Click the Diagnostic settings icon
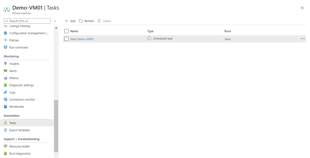Viewport: 310px width, 158px height. tap(5, 85)
